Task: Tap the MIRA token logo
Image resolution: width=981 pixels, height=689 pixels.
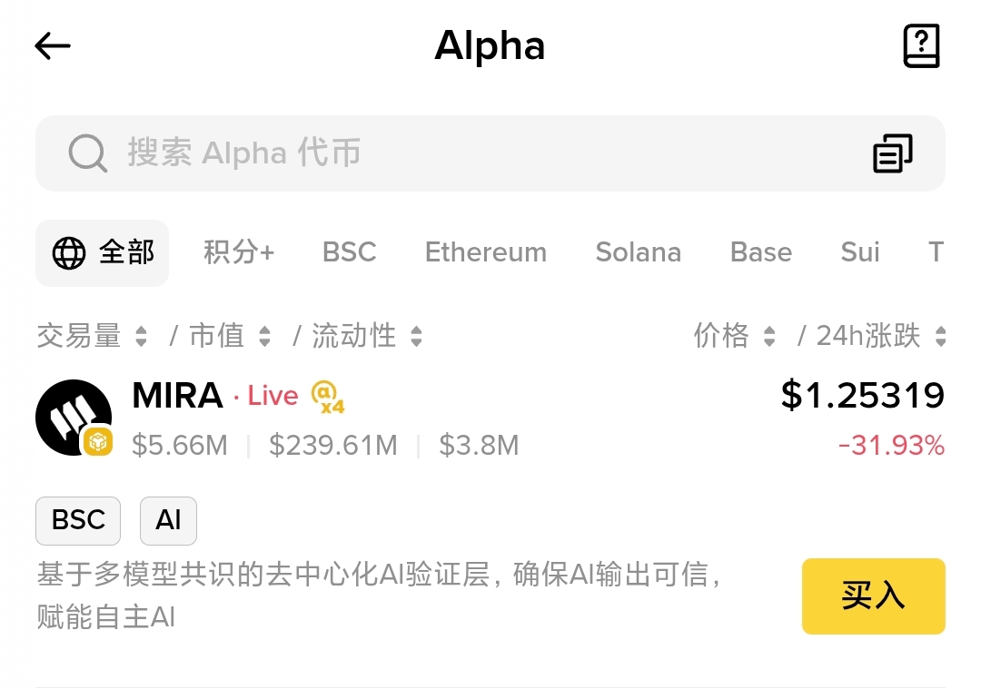Action: click(73, 417)
